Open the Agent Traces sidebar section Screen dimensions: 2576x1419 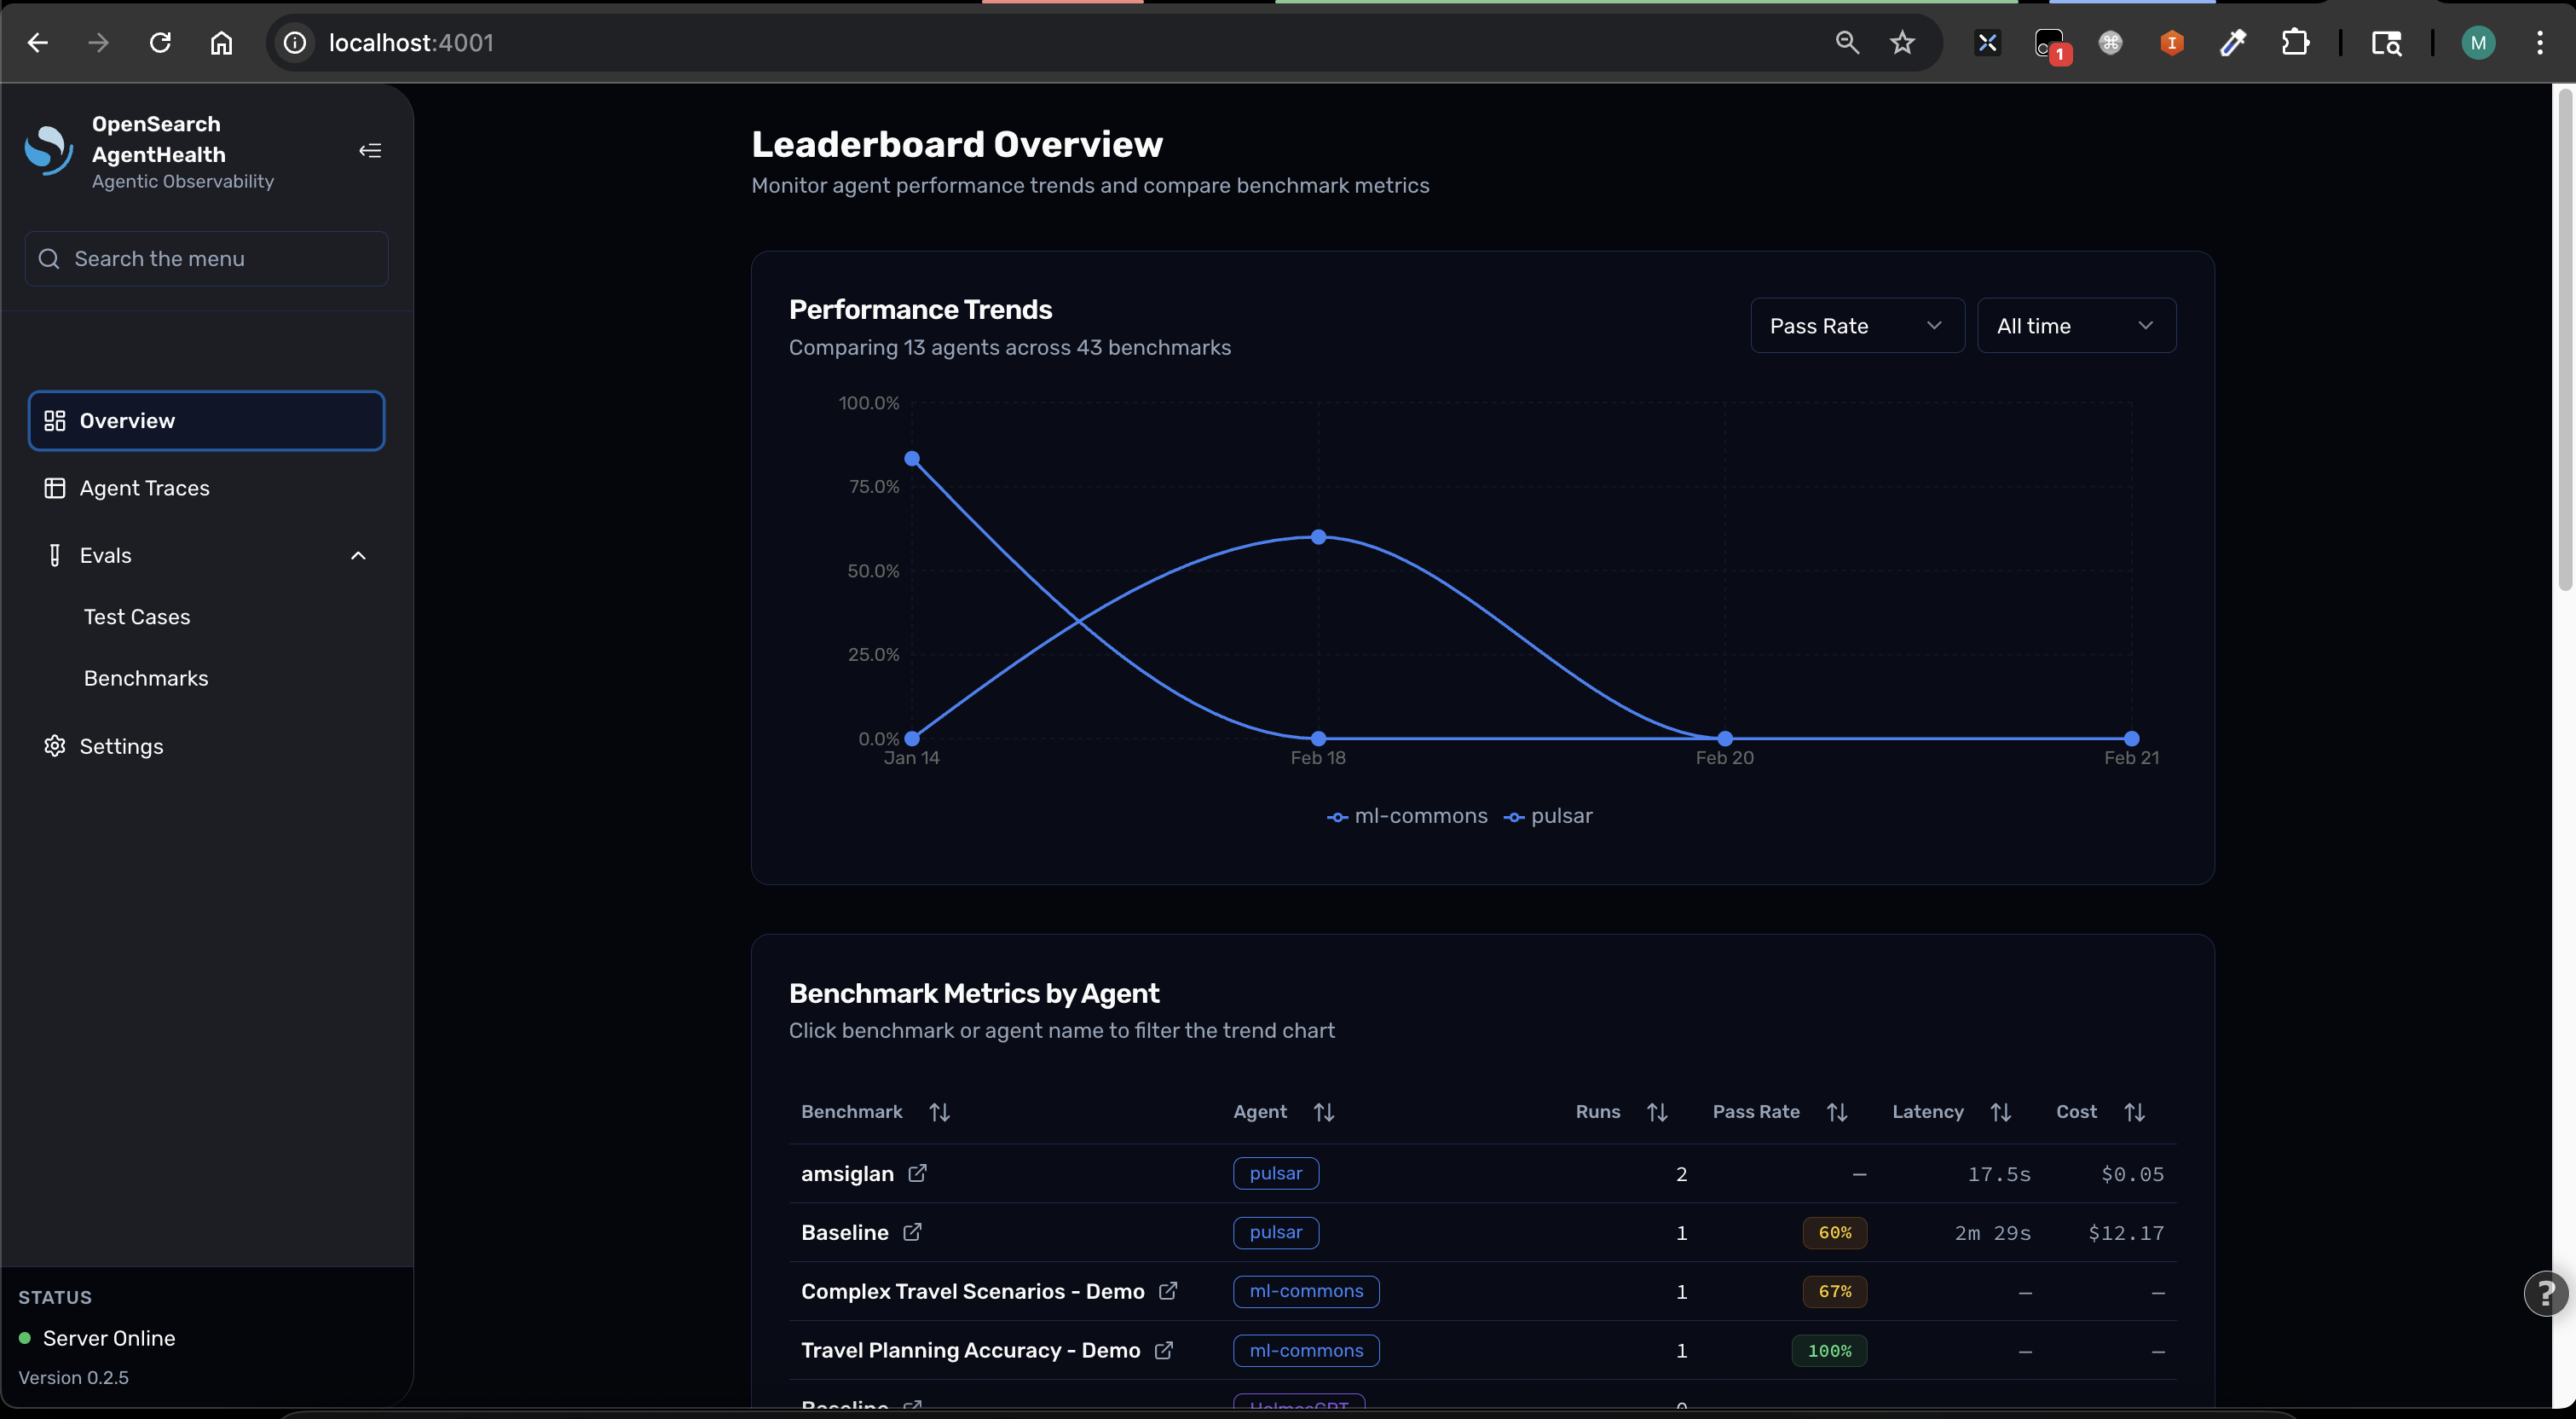click(x=146, y=487)
